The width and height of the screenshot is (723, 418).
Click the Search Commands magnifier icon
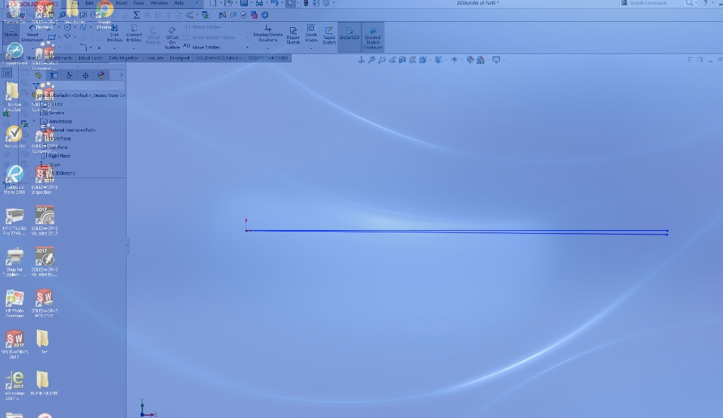pyautogui.click(x=689, y=3)
